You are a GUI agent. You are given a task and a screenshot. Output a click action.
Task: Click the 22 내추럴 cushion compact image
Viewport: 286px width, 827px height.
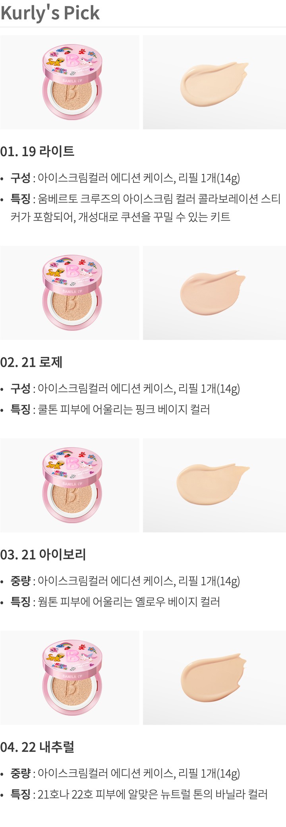click(70, 678)
